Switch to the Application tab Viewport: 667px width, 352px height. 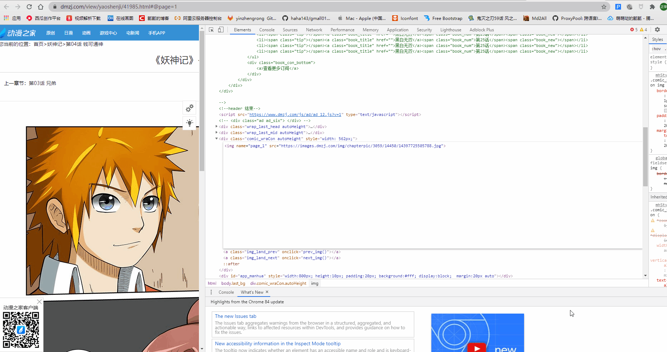click(397, 30)
